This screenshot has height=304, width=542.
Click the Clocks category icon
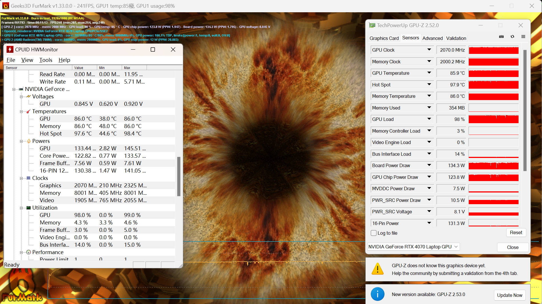(29, 178)
